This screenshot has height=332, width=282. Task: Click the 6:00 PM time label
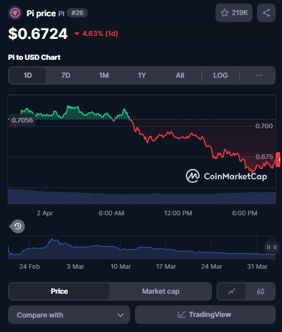coord(244,213)
